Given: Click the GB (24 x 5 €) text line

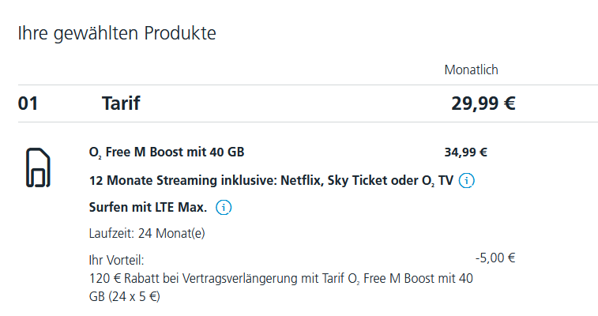Looking at the screenshot, I should click(x=124, y=296).
